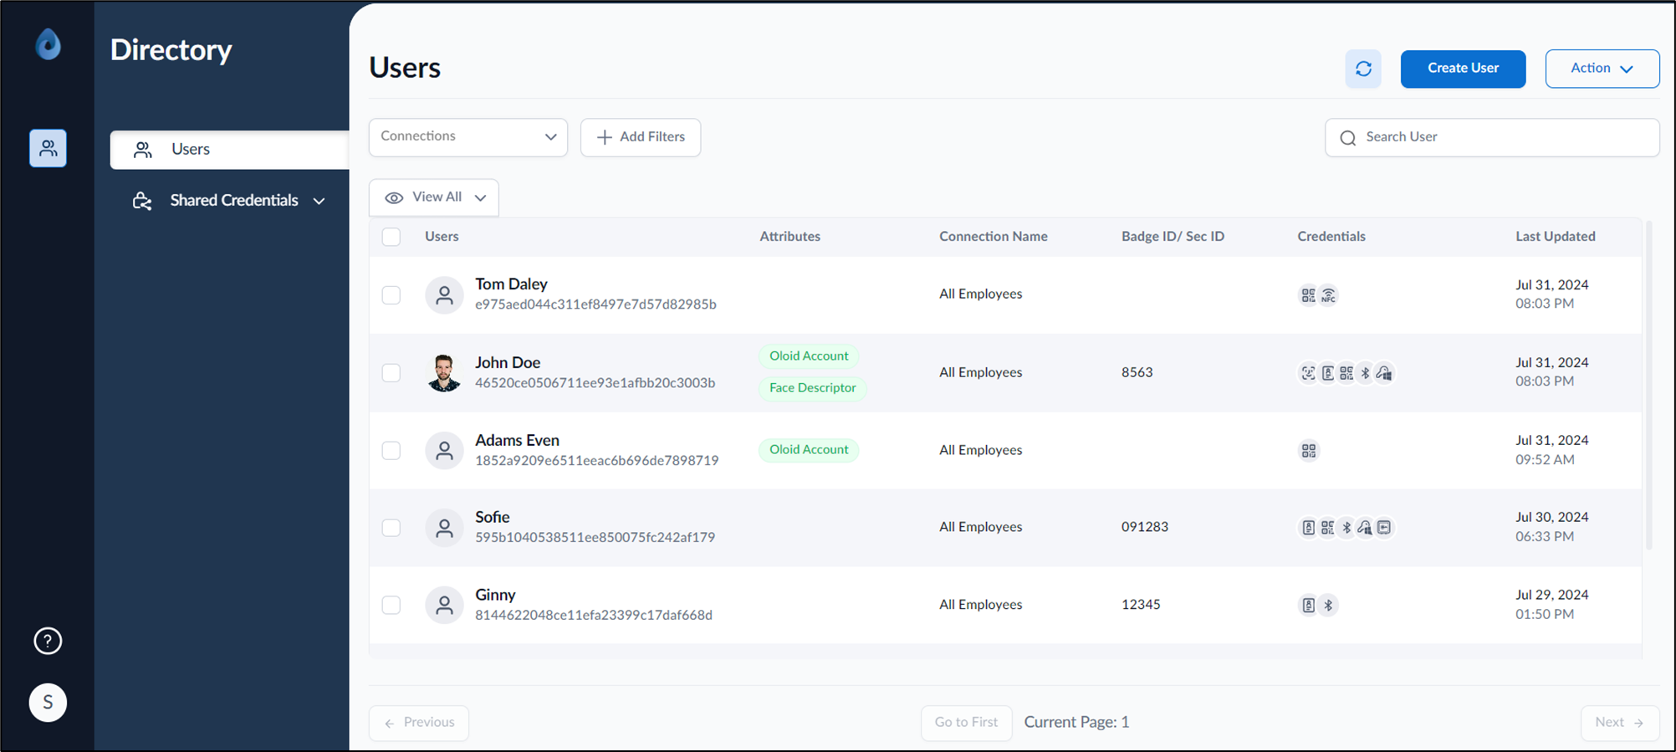Viewport: 1676px width, 752px height.
Task: Click the users table vertical scrollbar
Action: point(1649,385)
